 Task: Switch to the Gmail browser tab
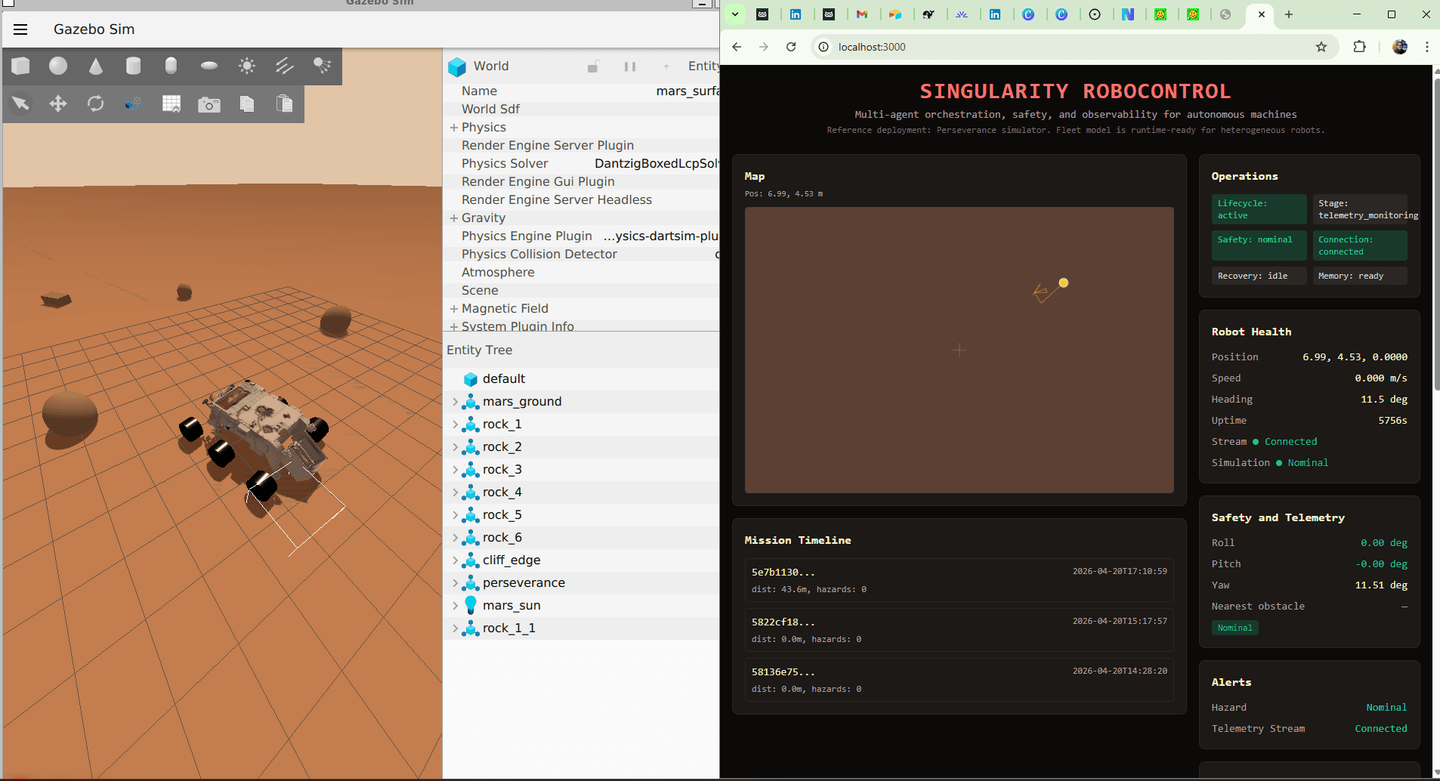click(x=862, y=14)
